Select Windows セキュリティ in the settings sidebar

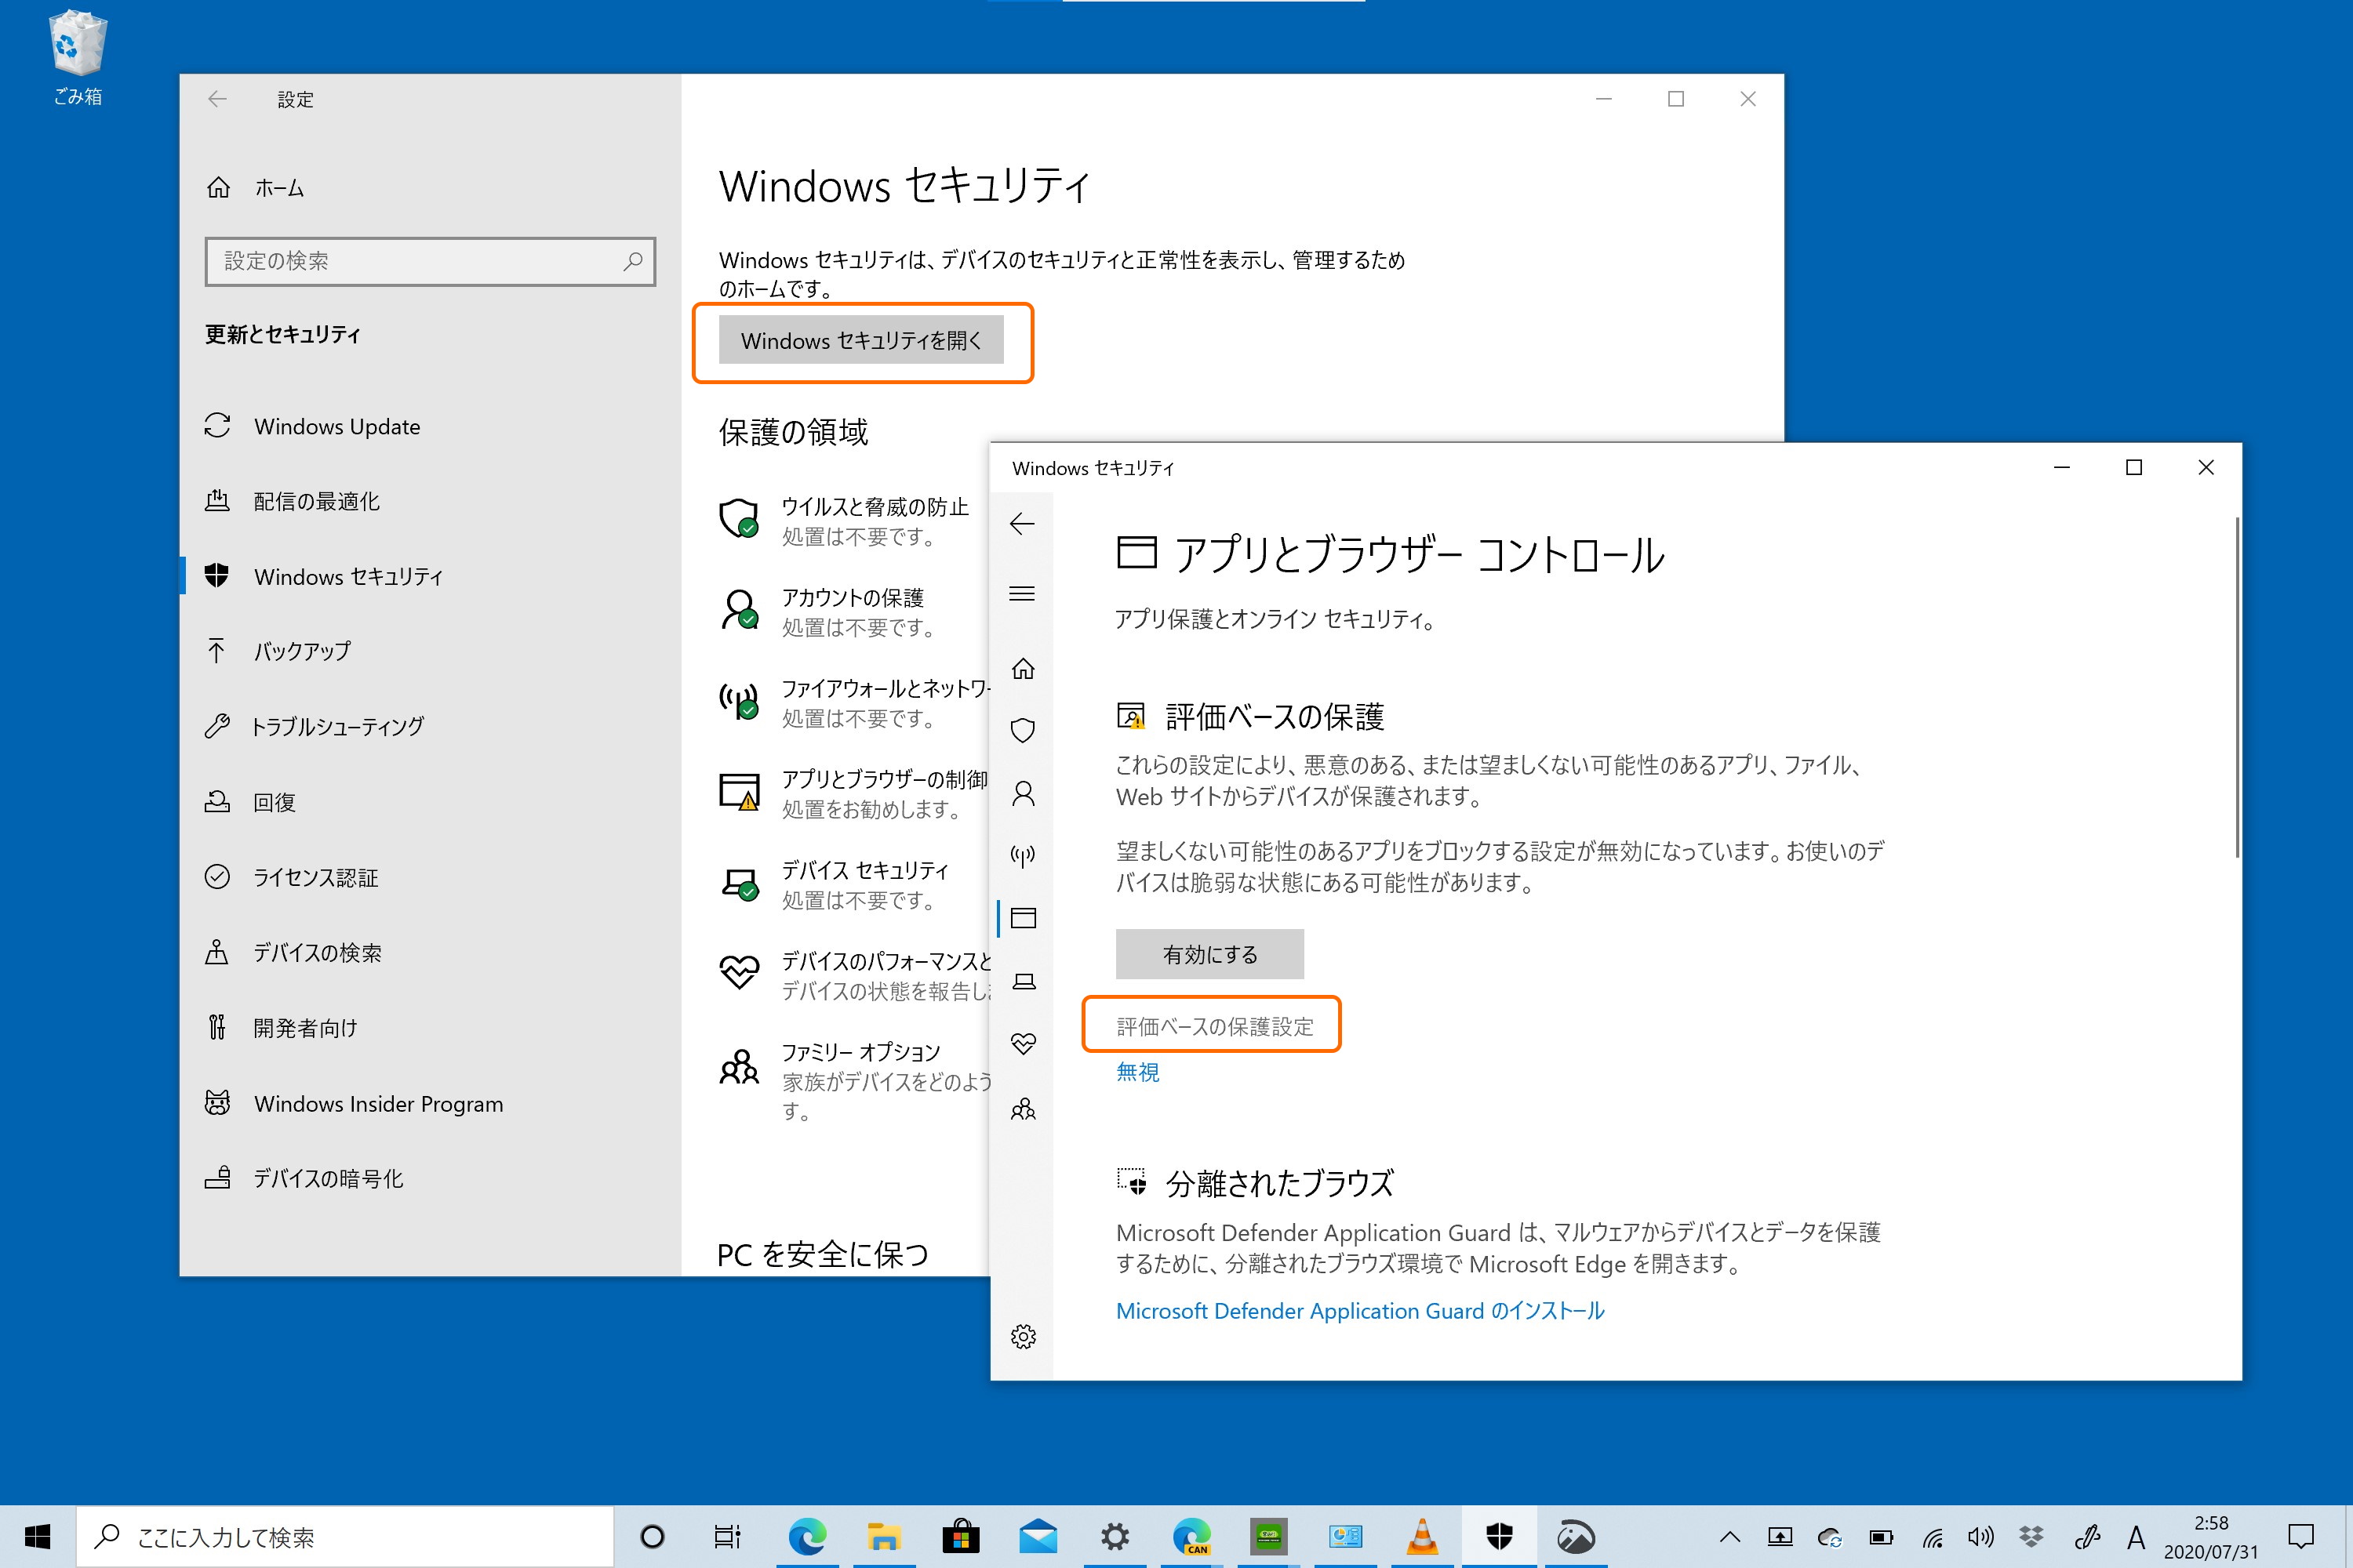pyautogui.click(x=348, y=576)
